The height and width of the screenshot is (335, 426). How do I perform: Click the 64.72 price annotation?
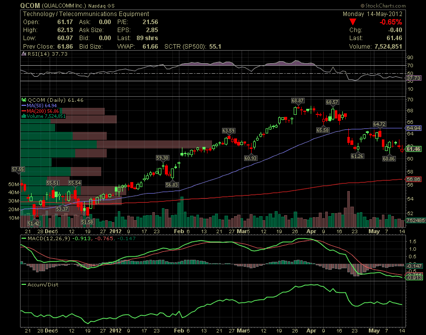379,124
